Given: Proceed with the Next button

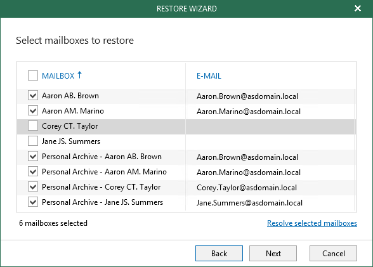Looking at the screenshot, I should click(x=273, y=254).
